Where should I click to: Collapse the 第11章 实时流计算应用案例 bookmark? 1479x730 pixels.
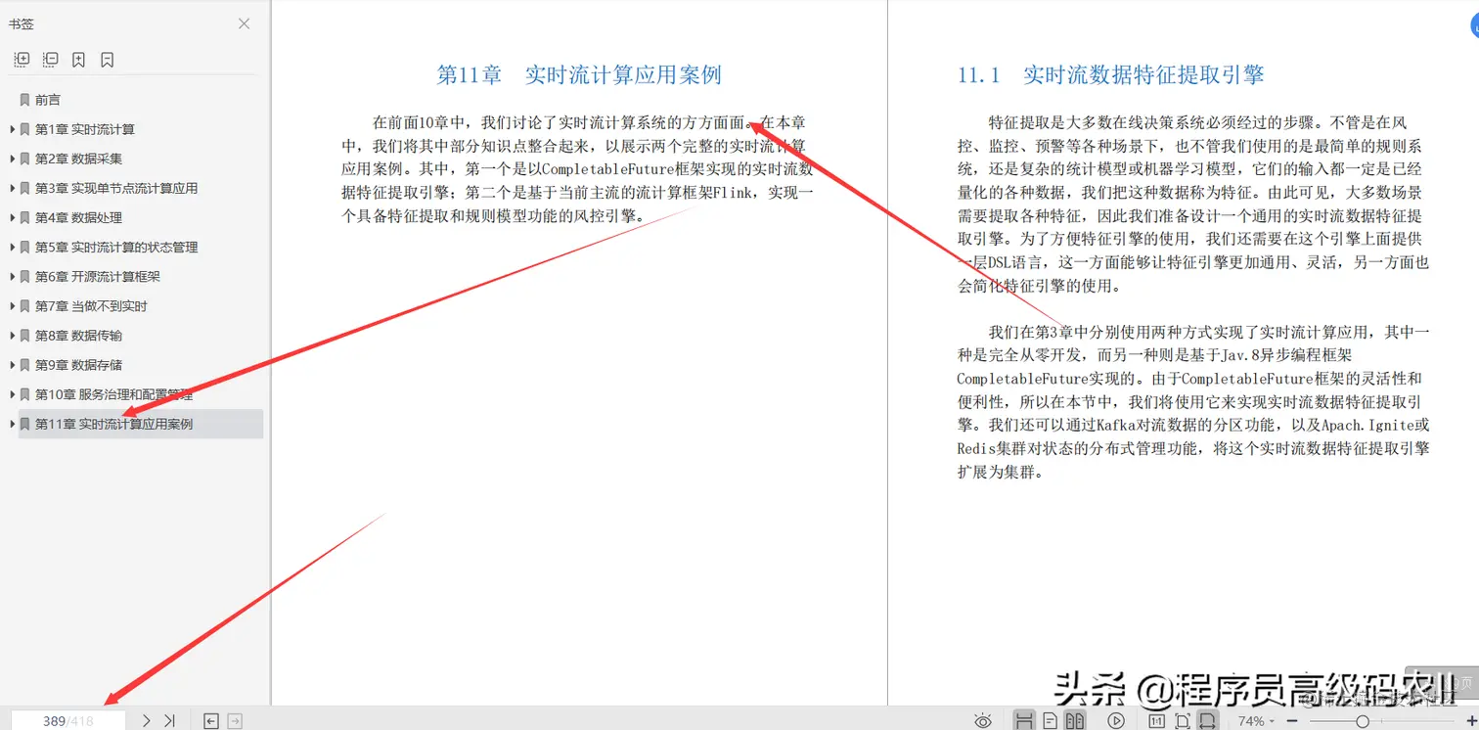click(12, 424)
